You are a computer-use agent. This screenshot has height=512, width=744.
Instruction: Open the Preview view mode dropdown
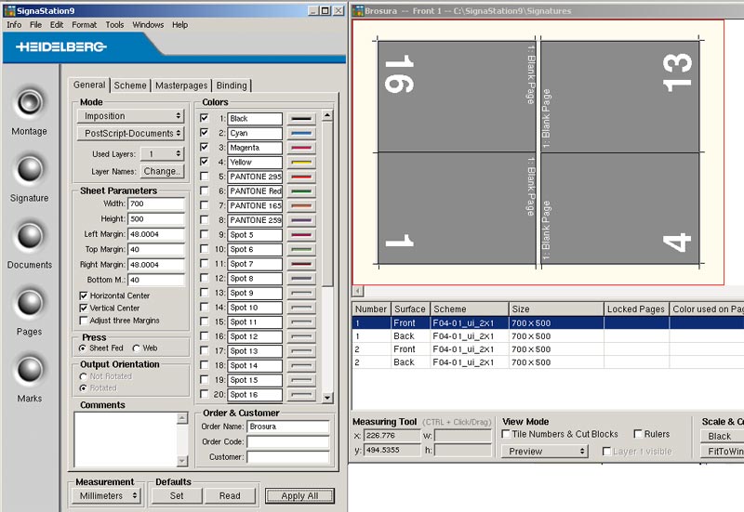point(545,452)
